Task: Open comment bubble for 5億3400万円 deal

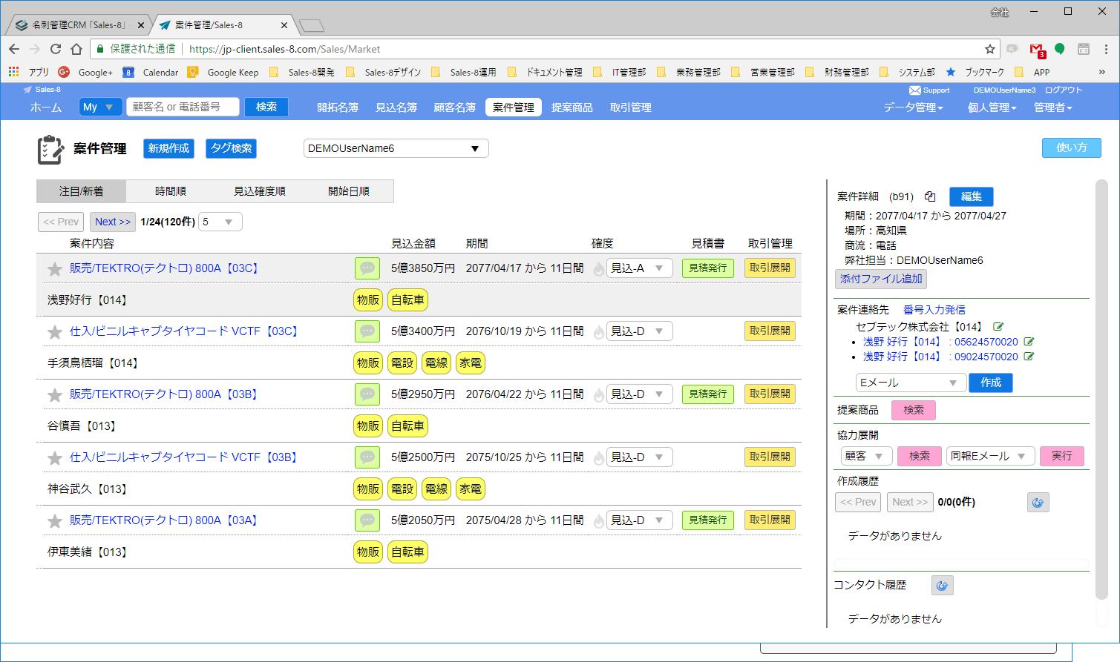Action: [367, 331]
